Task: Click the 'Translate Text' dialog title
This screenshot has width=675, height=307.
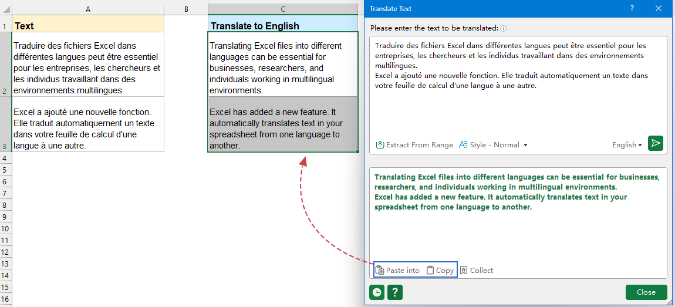Action: click(x=390, y=8)
